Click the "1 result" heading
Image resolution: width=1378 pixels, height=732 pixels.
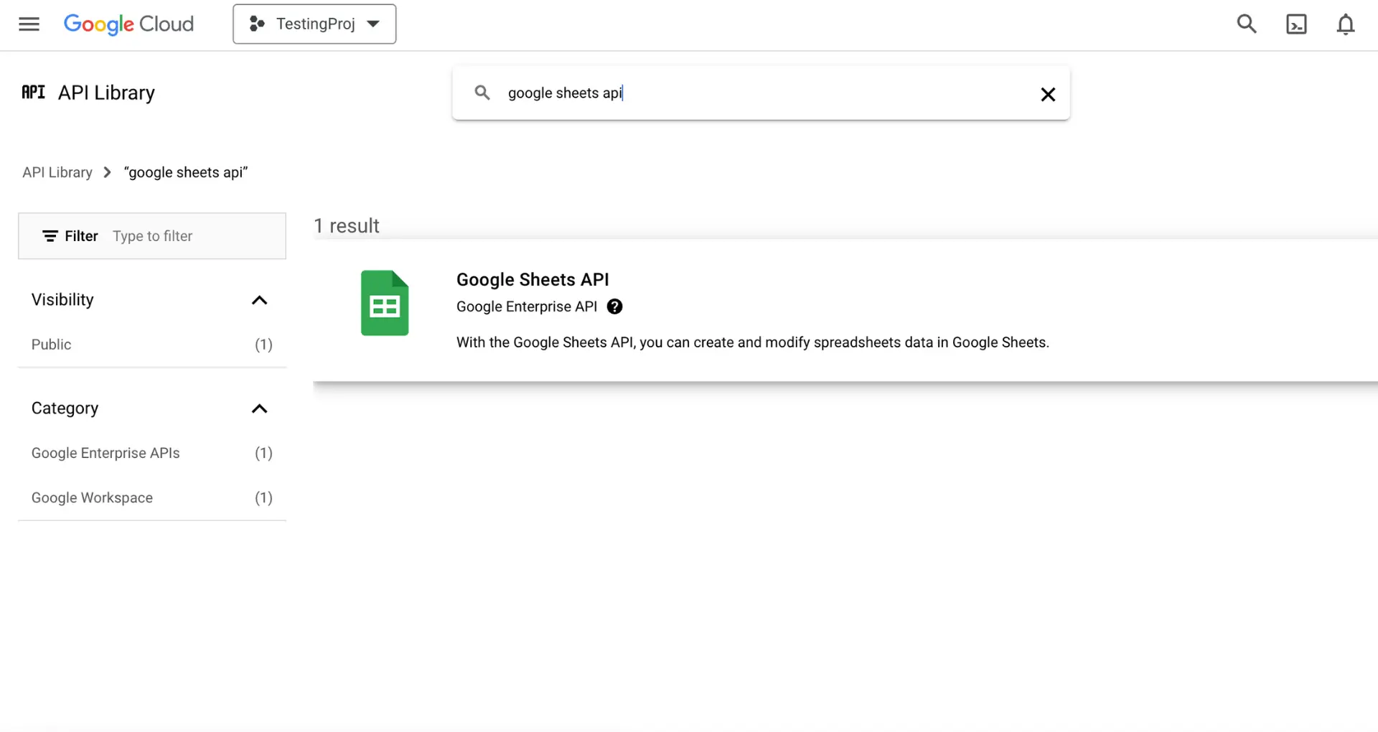pyautogui.click(x=347, y=226)
